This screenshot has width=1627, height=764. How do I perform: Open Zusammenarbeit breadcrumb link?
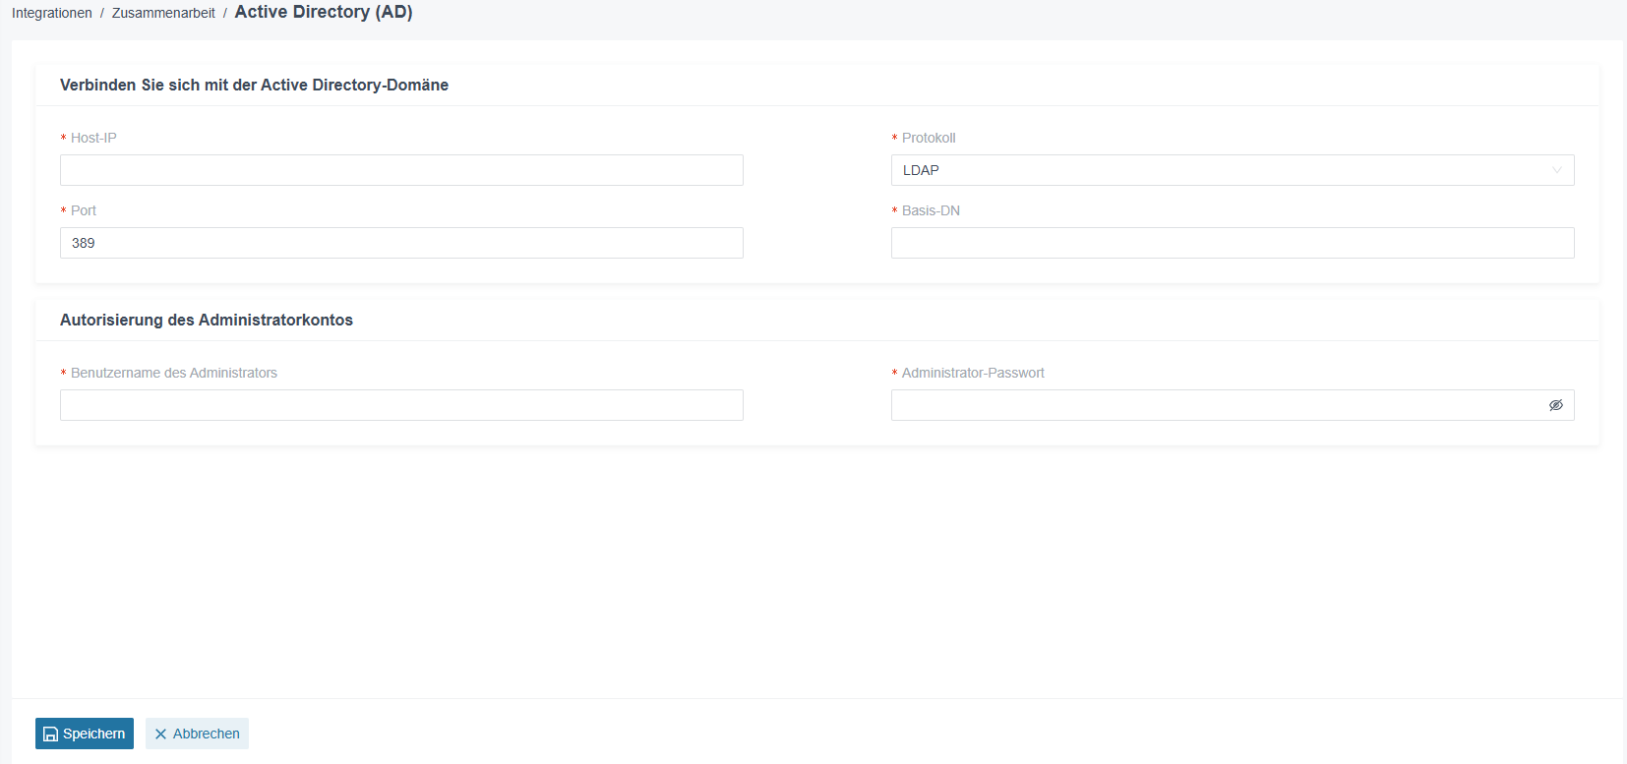click(x=163, y=13)
